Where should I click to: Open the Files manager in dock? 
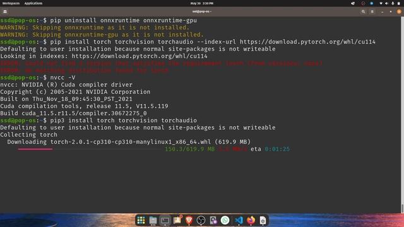pyautogui.click(x=153, y=220)
